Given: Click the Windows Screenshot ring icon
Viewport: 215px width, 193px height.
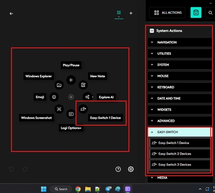Looking at the screenshot, I should (59, 109).
